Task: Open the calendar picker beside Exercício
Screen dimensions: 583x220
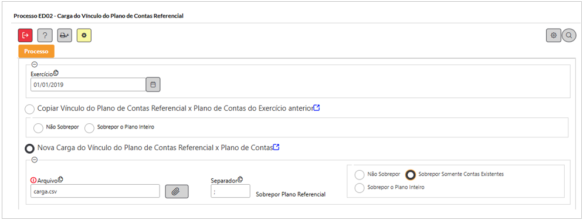Action: point(153,84)
